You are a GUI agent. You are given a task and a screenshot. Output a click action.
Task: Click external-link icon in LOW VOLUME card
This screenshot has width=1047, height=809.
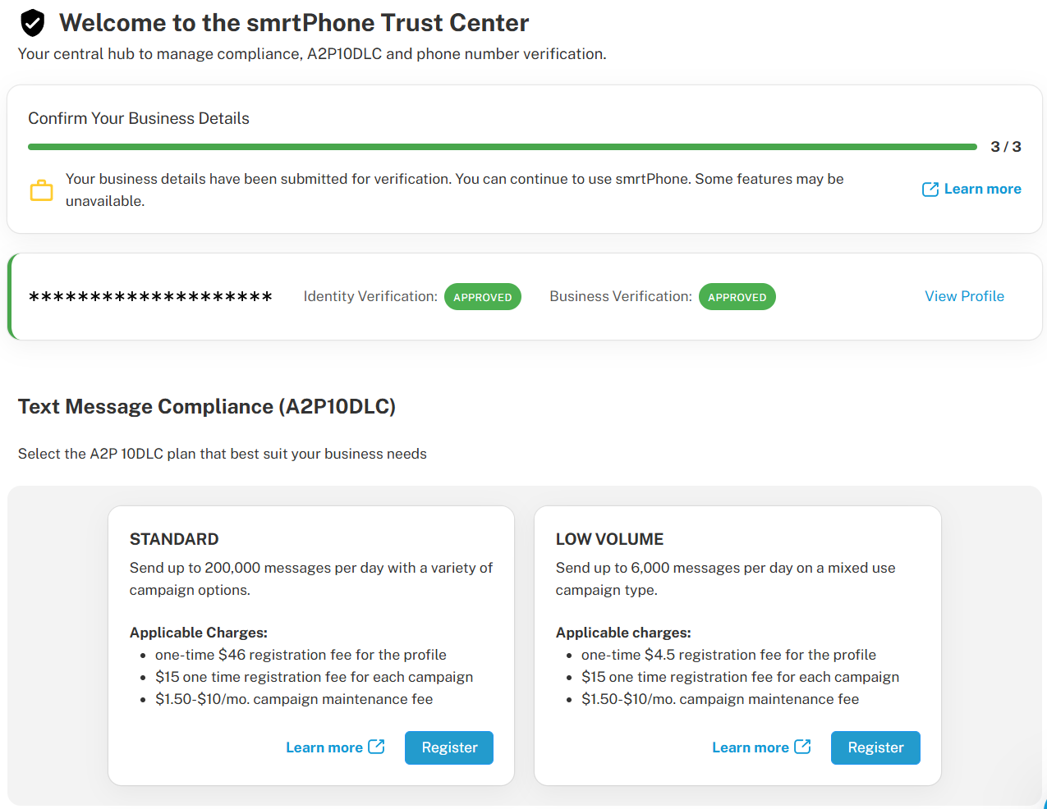[x=802, y=747]
